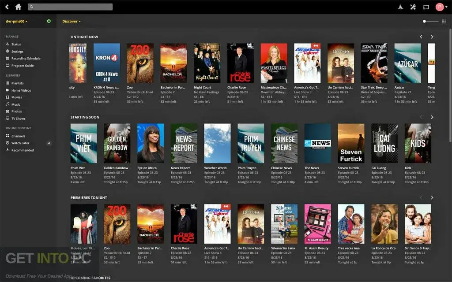Toggle the green server connection indicator
The width and height of the screenshot is (452, 282).
48,21
